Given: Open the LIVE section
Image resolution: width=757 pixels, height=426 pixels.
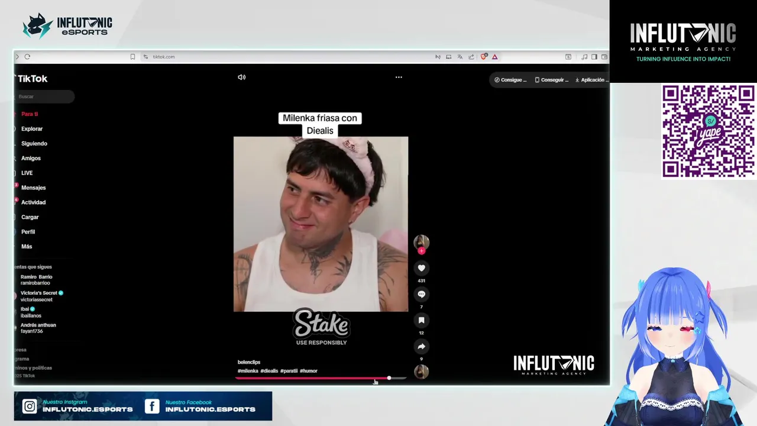Looking at the screenshot, I should tap(27, 173).
